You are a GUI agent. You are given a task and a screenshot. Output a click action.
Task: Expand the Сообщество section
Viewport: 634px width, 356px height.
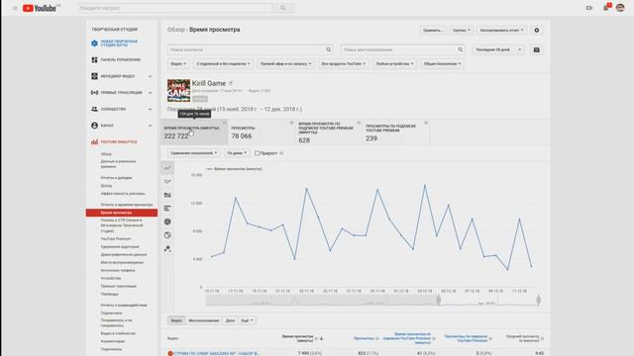[150, 110]
